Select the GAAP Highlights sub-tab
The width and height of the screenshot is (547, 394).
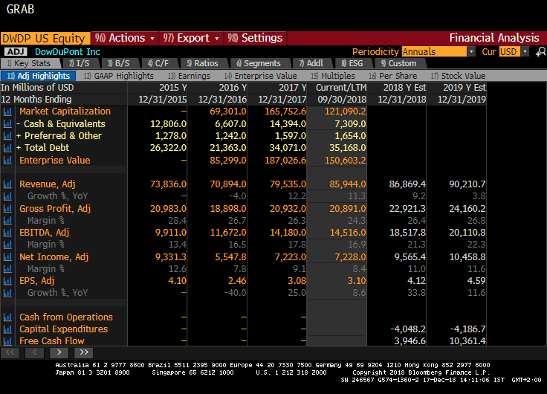pyautogui.click(x=118, y=76)
